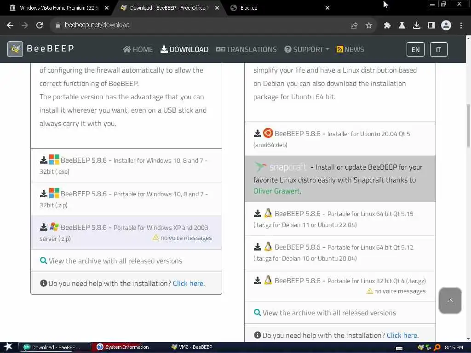Click the warning icon near Windows XP no voice messages

(x=155, y=238)
